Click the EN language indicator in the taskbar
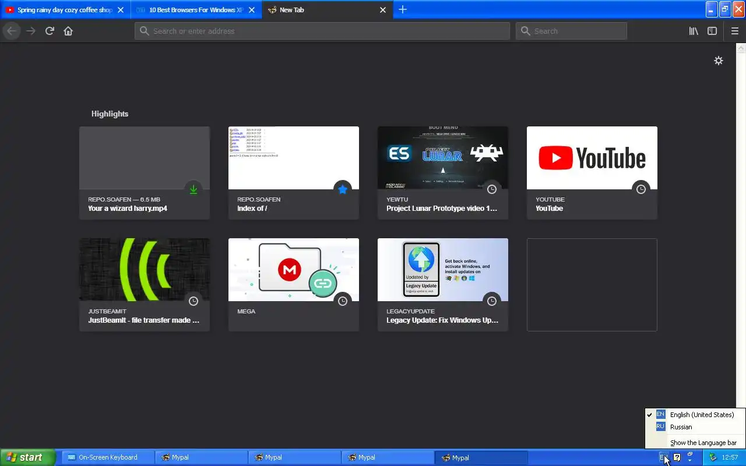The image size is (746, 466). tap(663, 457)
